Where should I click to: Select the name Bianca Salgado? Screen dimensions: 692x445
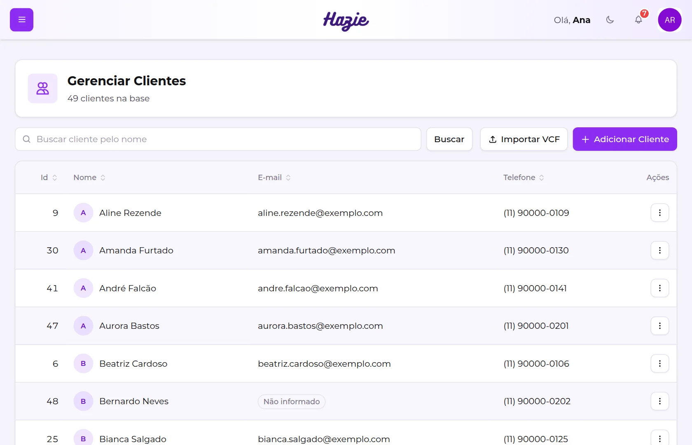[133, 439]
